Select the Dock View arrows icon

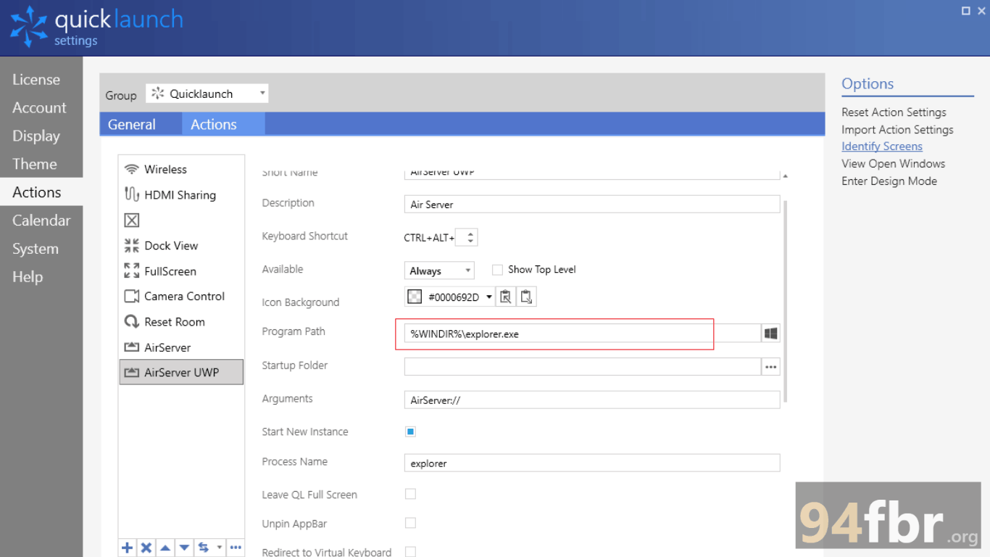pyautogui.click(x=131, y=245)
